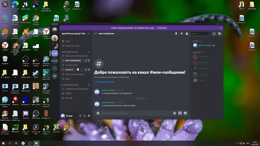Open Microsoft Edge desktop icon
260x146 pixels.
point(15,6)
